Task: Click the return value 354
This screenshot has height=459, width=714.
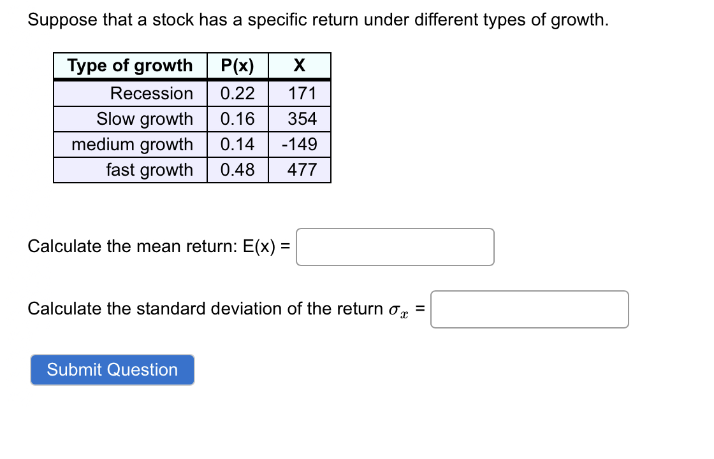Action: 299,118
